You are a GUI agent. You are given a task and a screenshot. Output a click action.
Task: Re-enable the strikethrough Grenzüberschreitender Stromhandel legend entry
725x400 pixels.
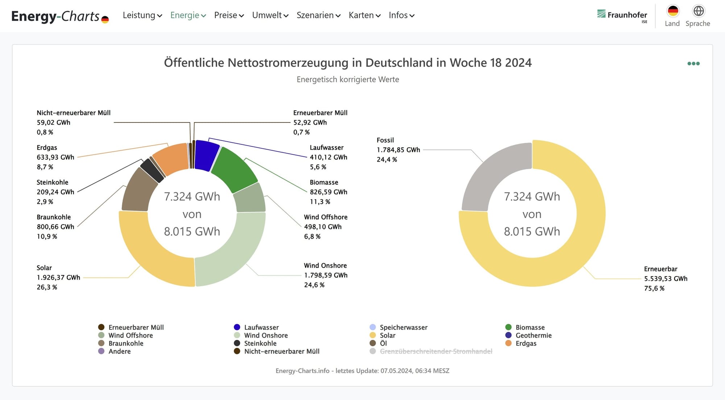click(x=435, y=351)
